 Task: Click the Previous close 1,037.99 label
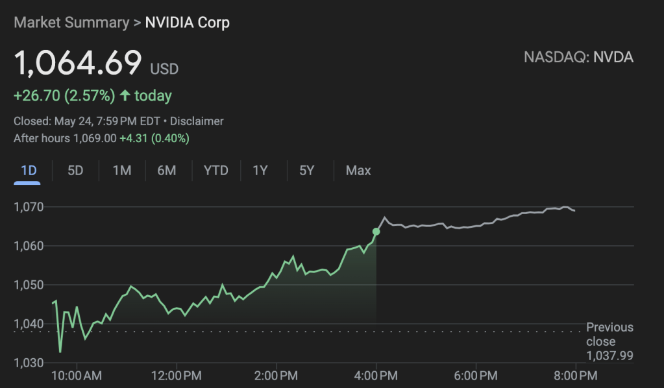pos(609,341)
